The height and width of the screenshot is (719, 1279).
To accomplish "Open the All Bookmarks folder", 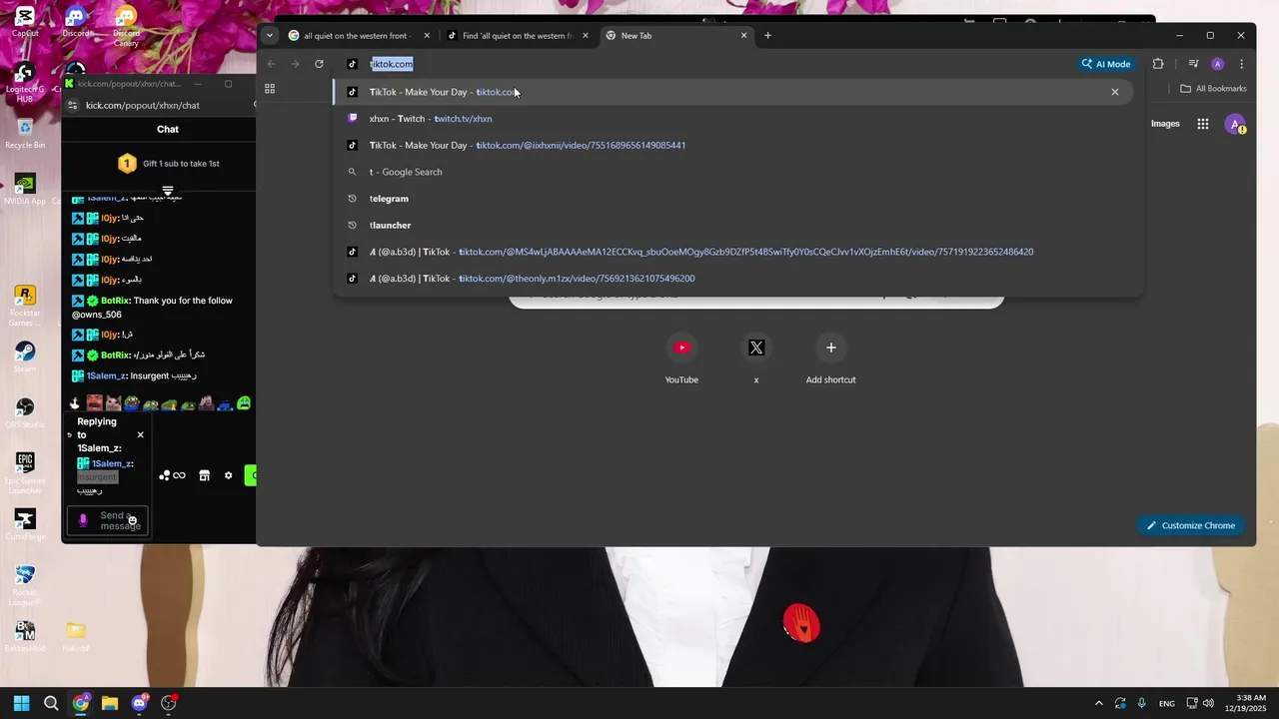I will [x=1213, y=89].
